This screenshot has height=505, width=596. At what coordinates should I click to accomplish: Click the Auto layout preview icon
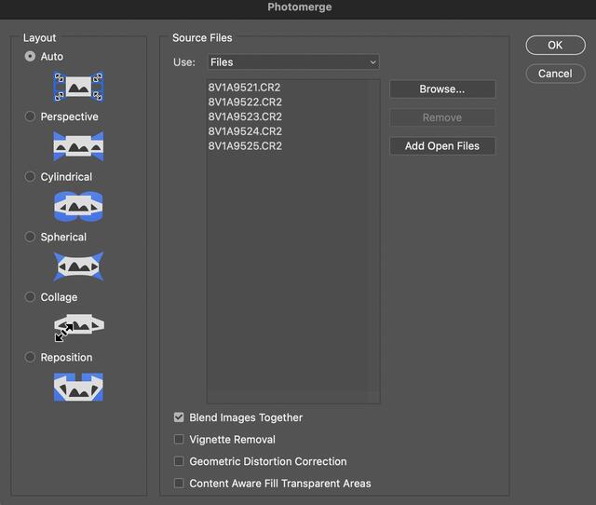tap(78, 87)
